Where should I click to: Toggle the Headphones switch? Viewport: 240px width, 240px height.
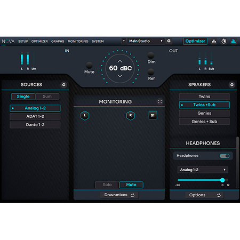tap(225, 156)
